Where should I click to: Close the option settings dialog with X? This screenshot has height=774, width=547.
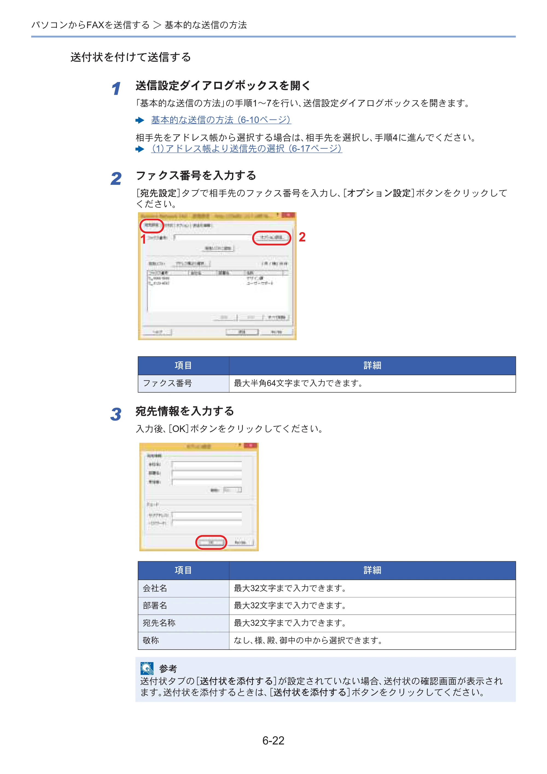point(251,446)
